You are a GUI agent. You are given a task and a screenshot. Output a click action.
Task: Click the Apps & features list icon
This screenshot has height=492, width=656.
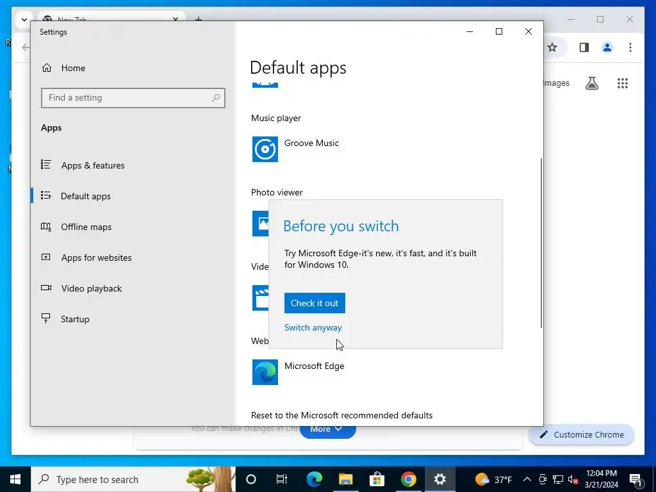(x=46, y=165)
